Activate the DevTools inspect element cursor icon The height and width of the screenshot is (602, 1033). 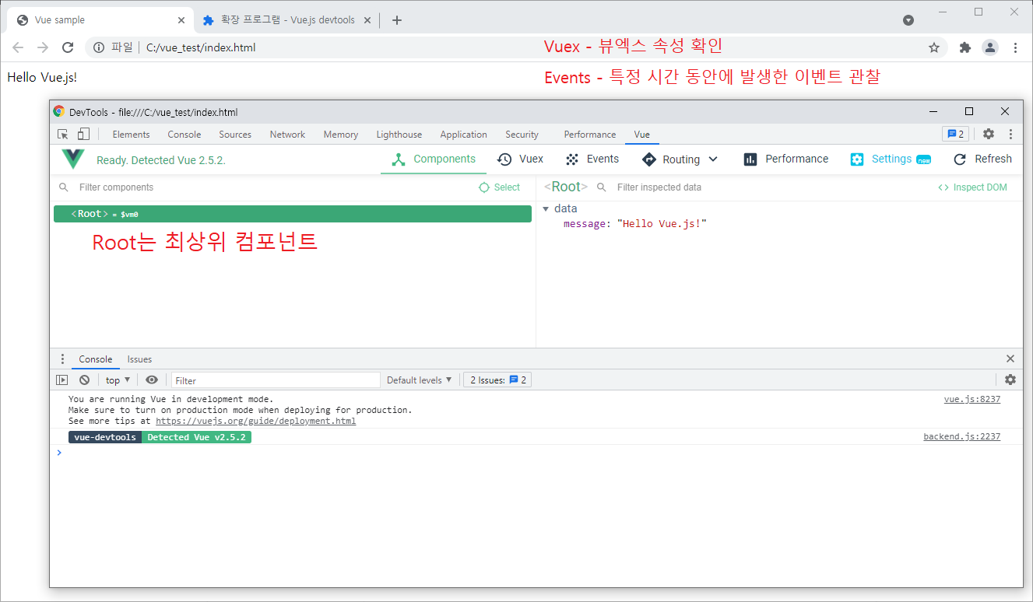(x=63, y=134)
